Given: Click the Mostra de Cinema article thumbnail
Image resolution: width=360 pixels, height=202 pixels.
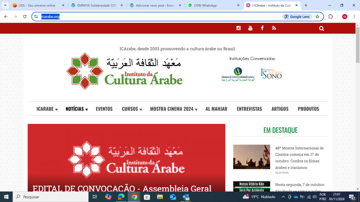Looking at the screenshot, I should (x=251, y=157).
